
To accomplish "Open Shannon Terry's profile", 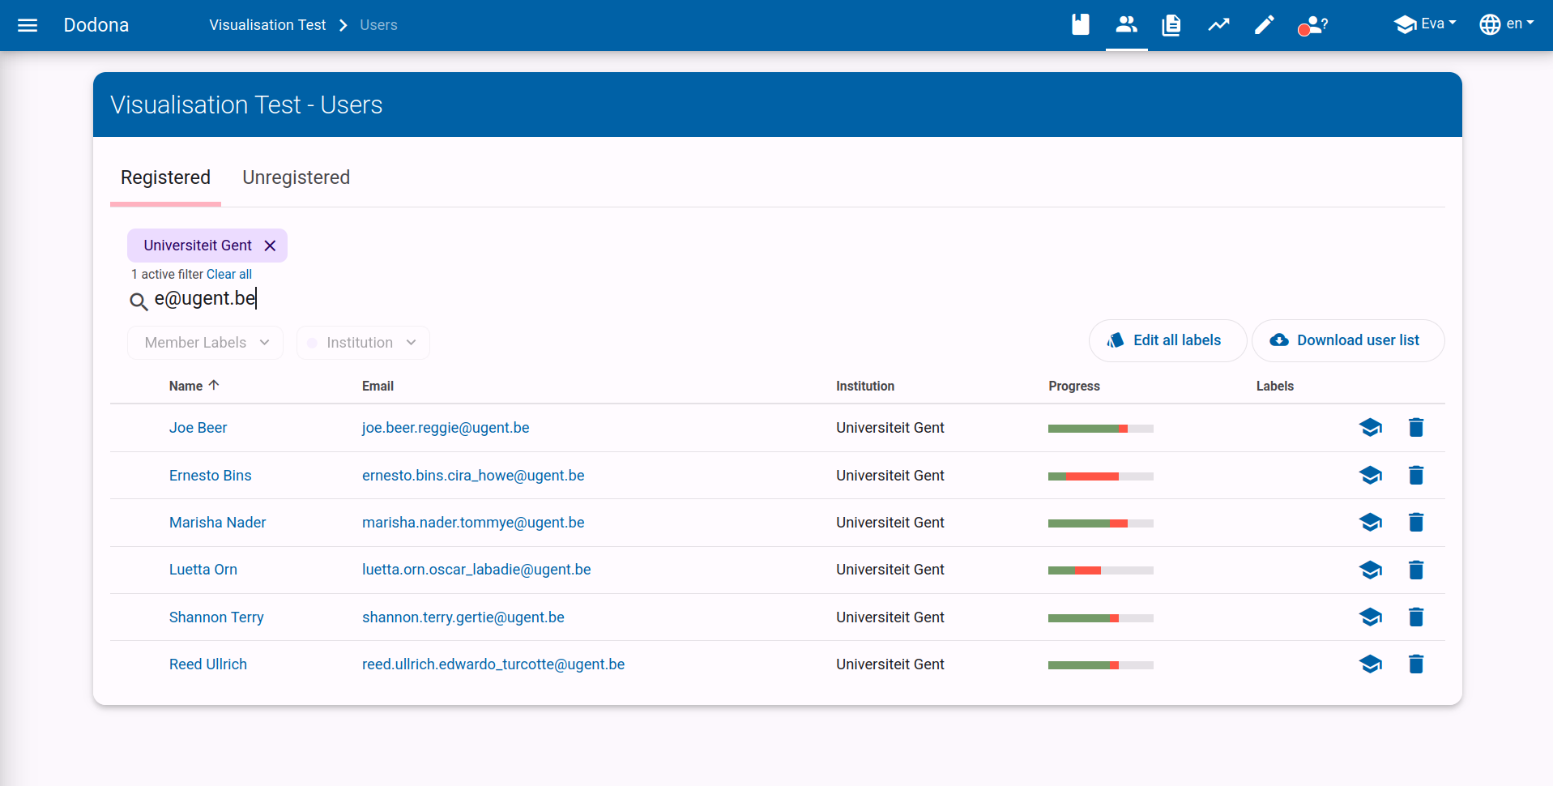I will tap(216, 617).
